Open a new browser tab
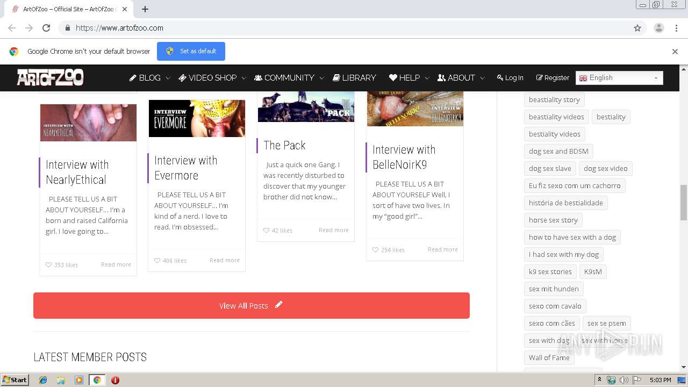Image resolution: width=688 pixels, height=387 pixels. (x=145, y=9)
